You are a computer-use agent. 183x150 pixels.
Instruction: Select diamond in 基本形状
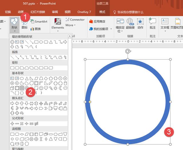click(46, 78)
